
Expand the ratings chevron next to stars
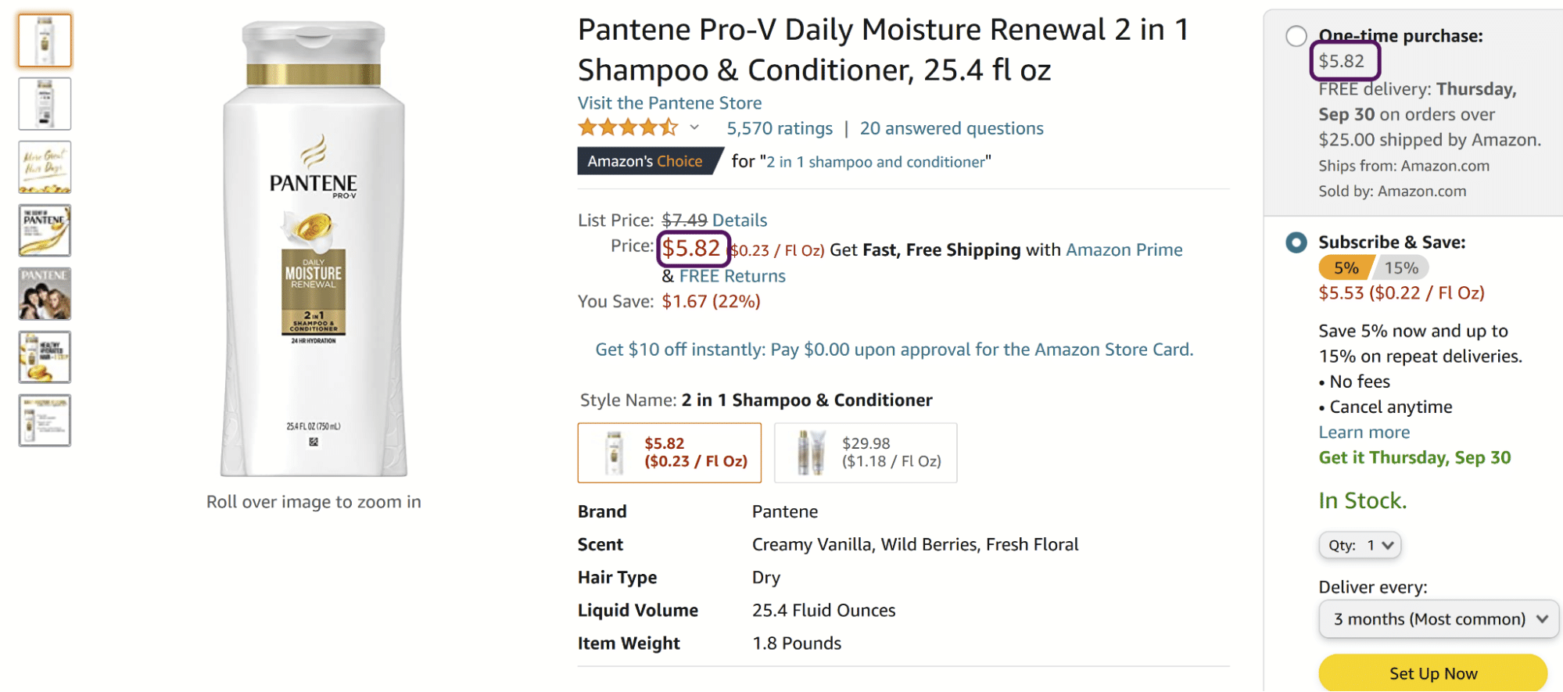point(694,127)
